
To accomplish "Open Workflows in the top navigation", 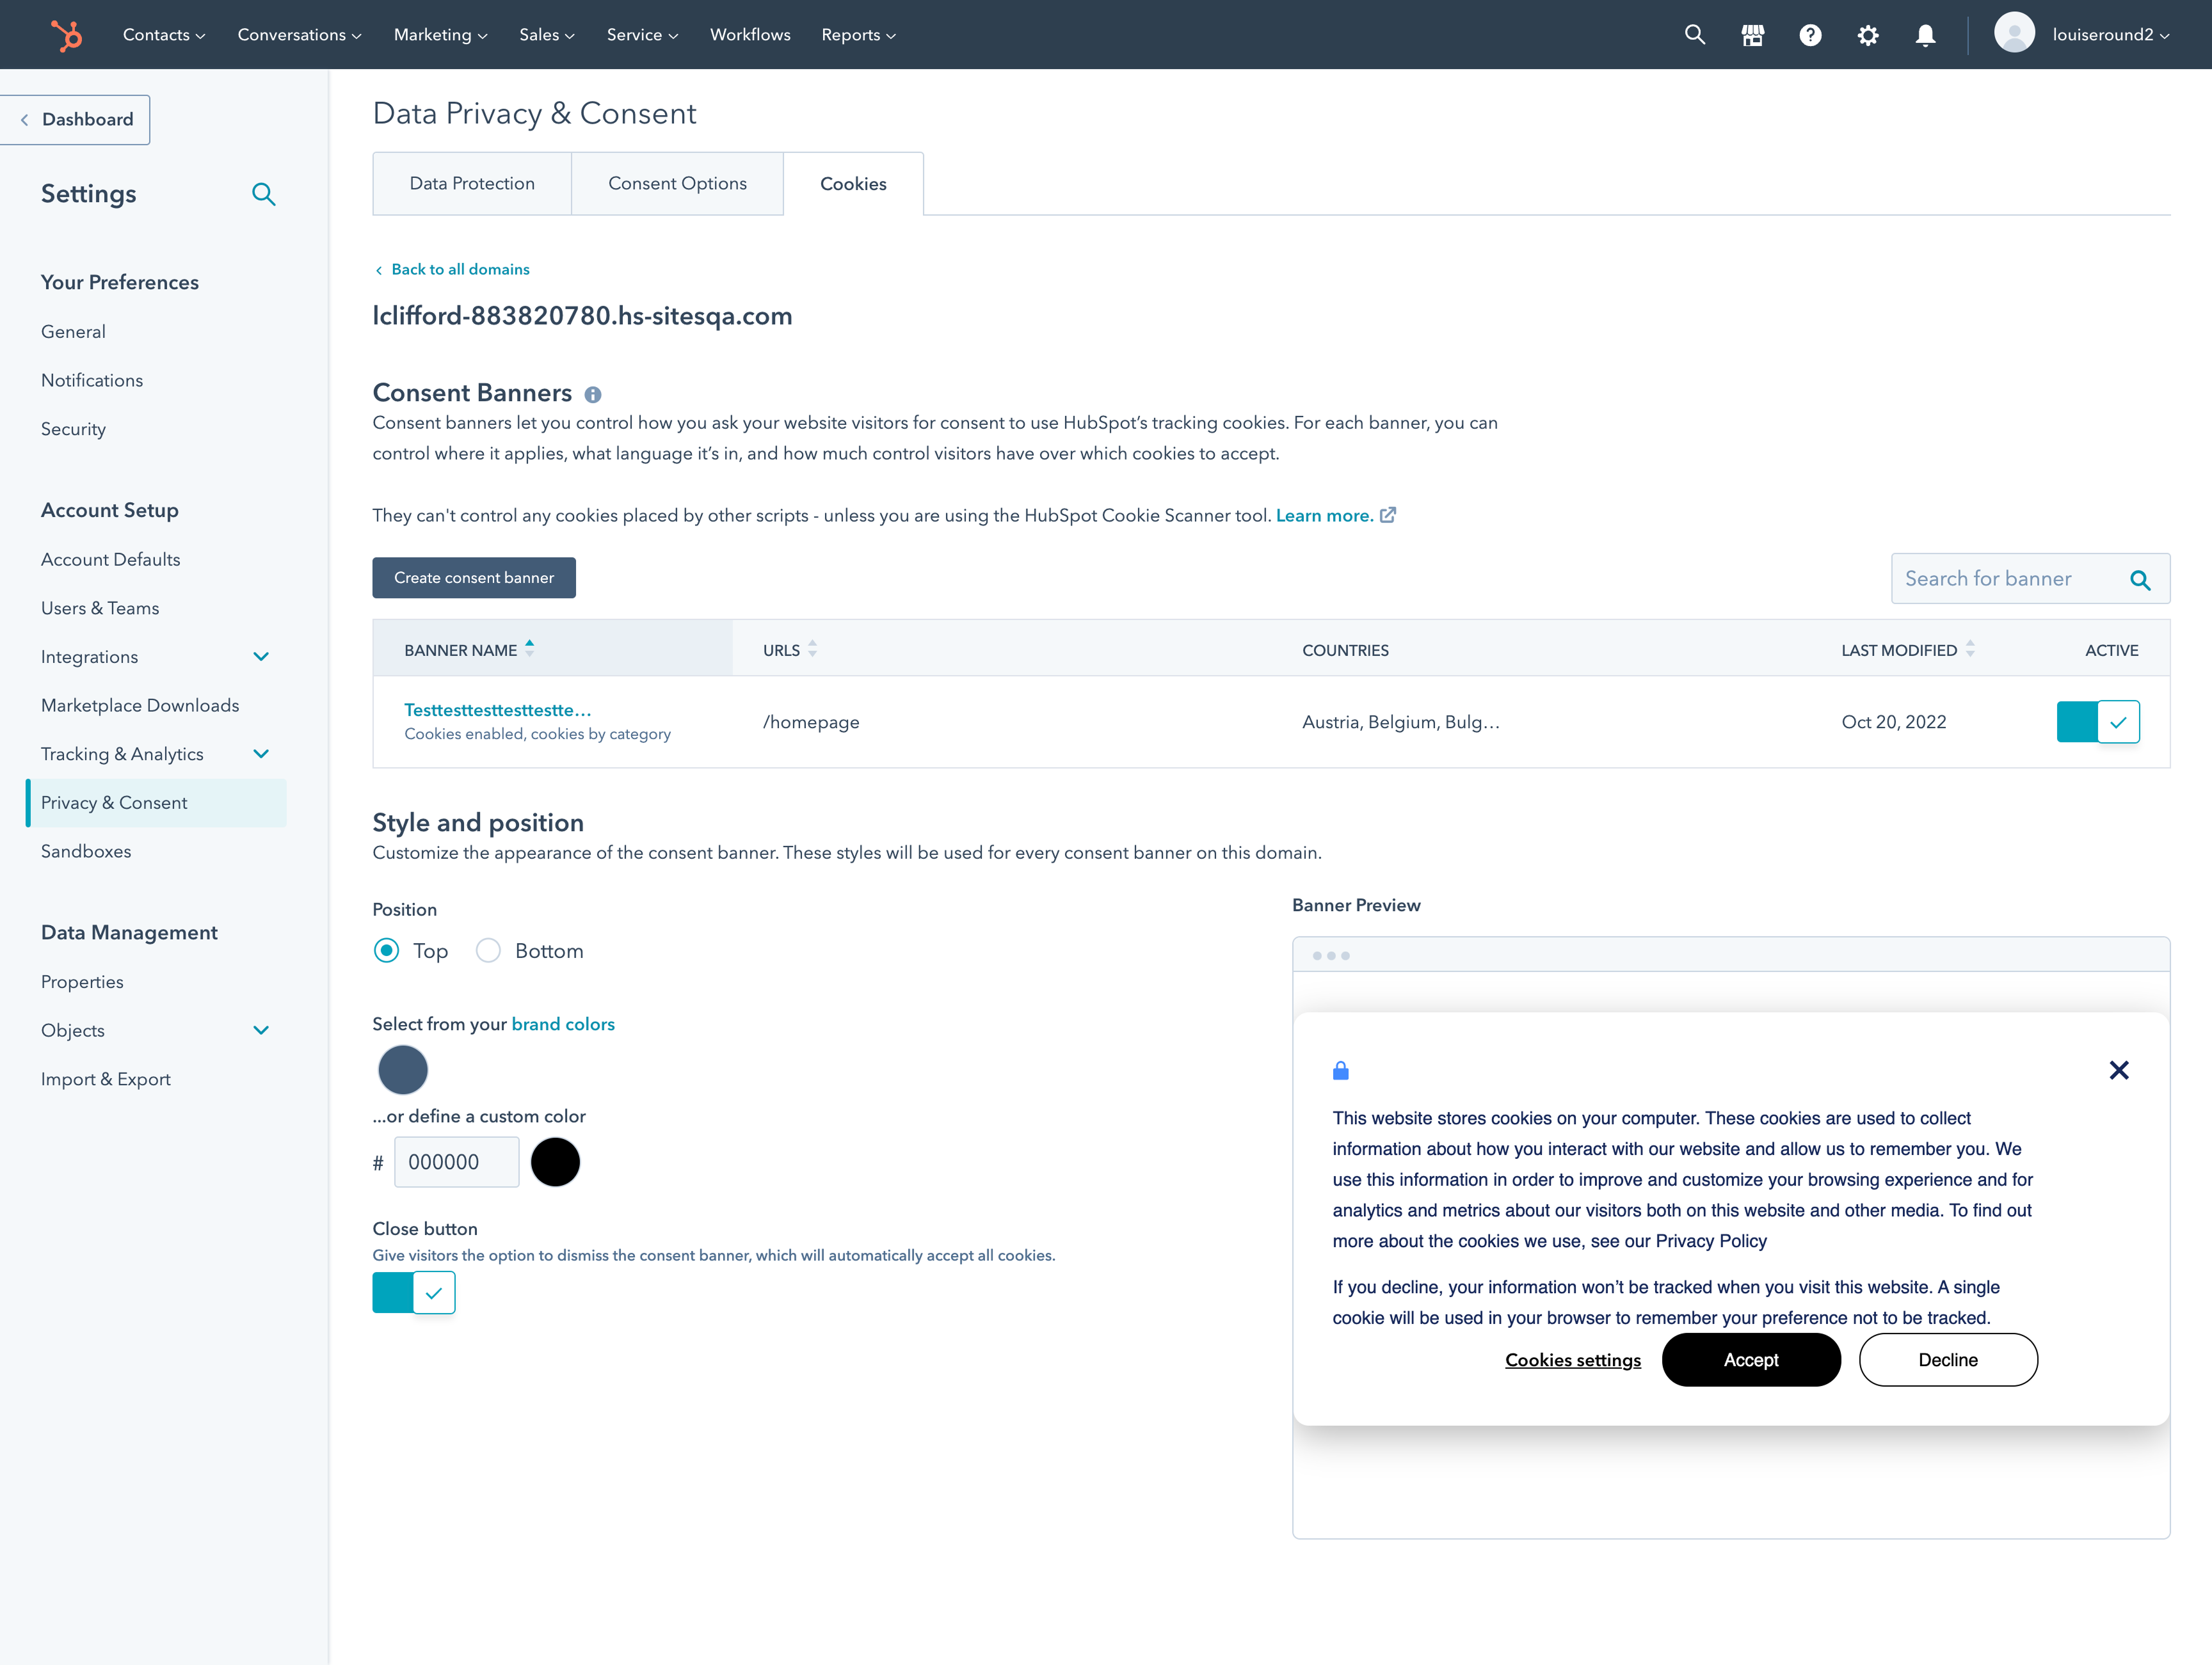I will (750, 35).
